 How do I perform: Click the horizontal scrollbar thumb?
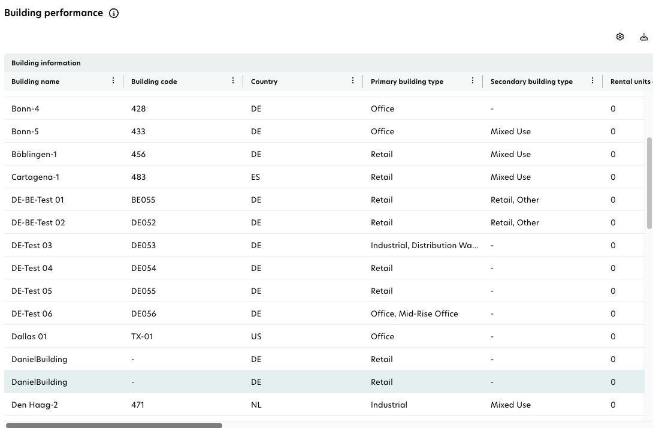coord(114,426)
